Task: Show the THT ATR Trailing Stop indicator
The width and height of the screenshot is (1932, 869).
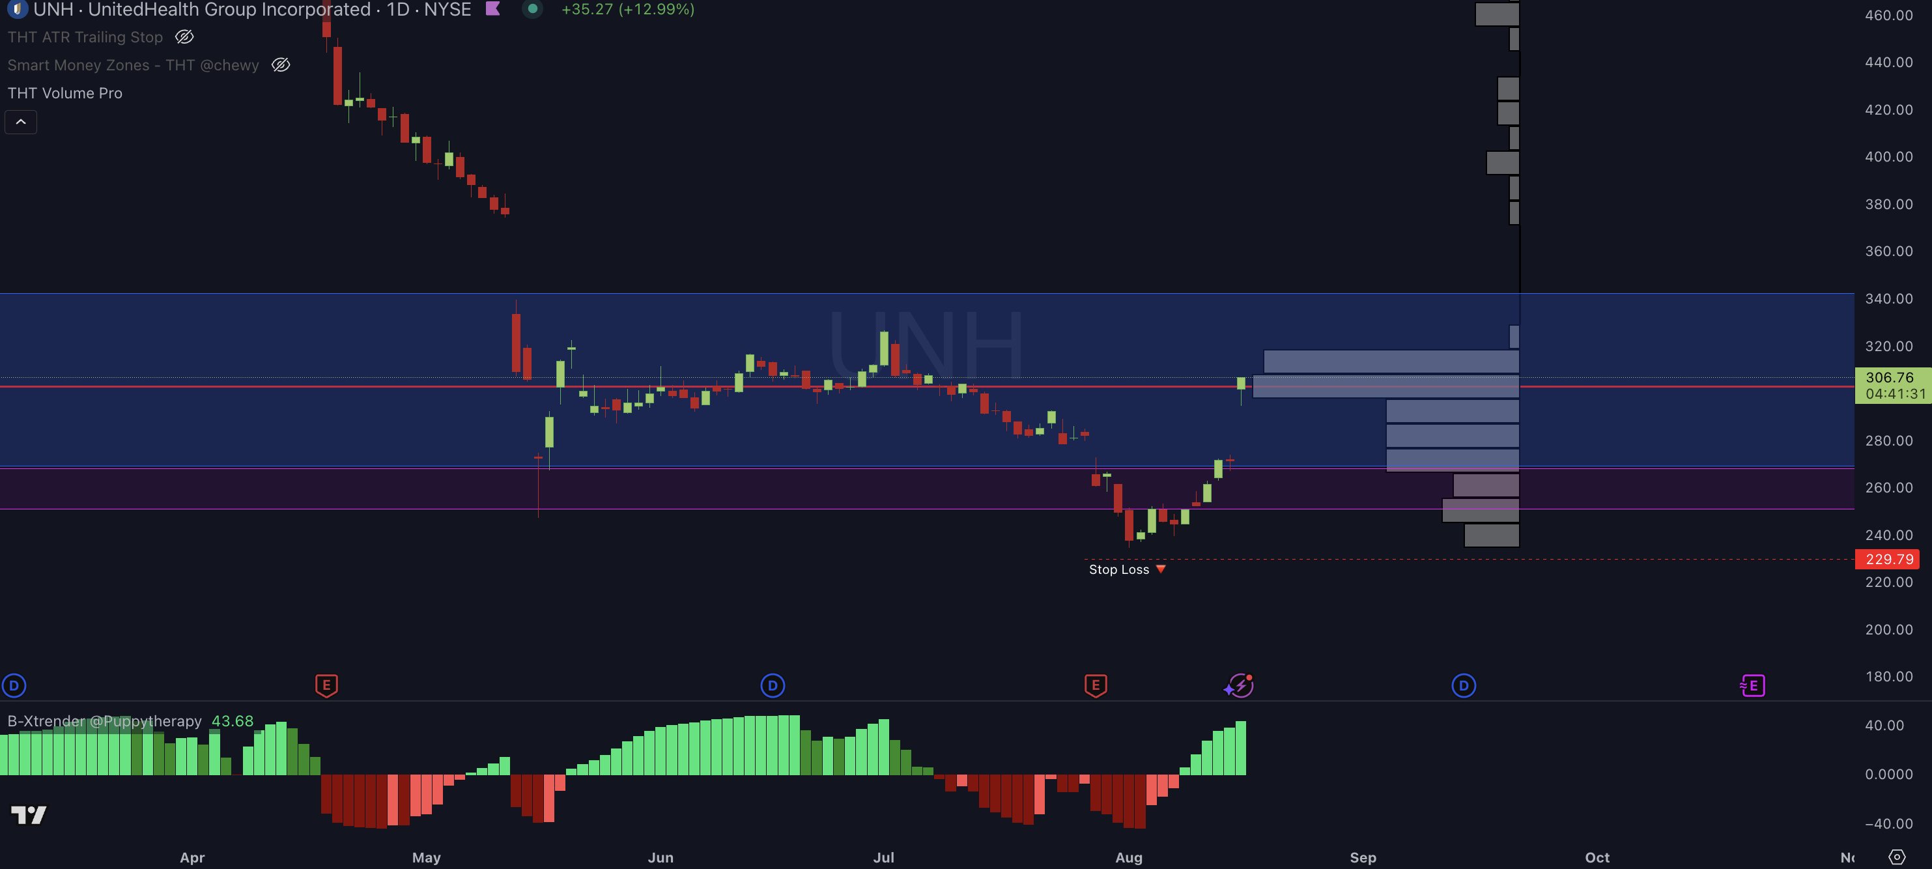Action: coord(184,36)
